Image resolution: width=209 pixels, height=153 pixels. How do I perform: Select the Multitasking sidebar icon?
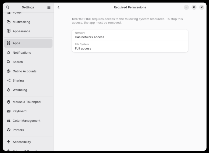pyautogui.click(x=8, y=22)
